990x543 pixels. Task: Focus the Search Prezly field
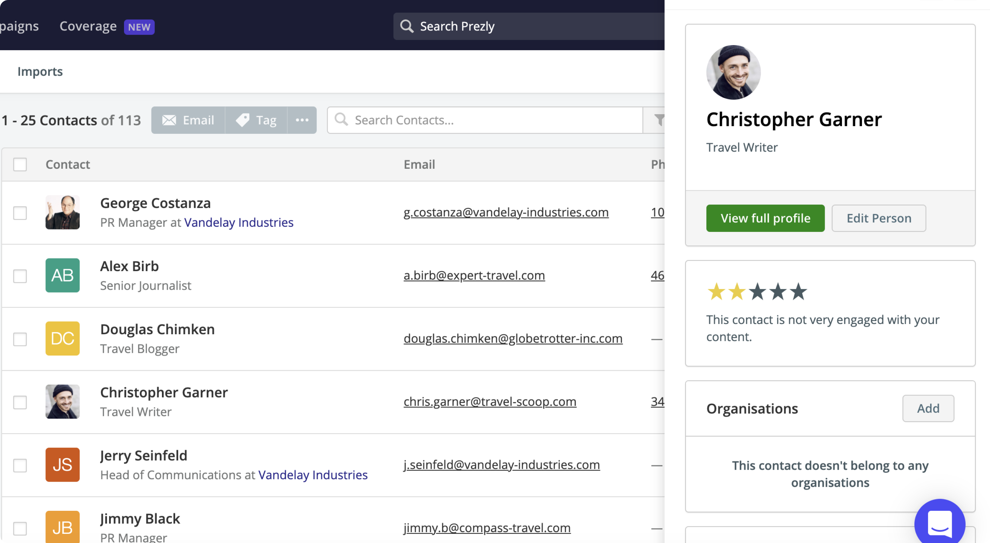pyautogui.click(x=529, y=26)
